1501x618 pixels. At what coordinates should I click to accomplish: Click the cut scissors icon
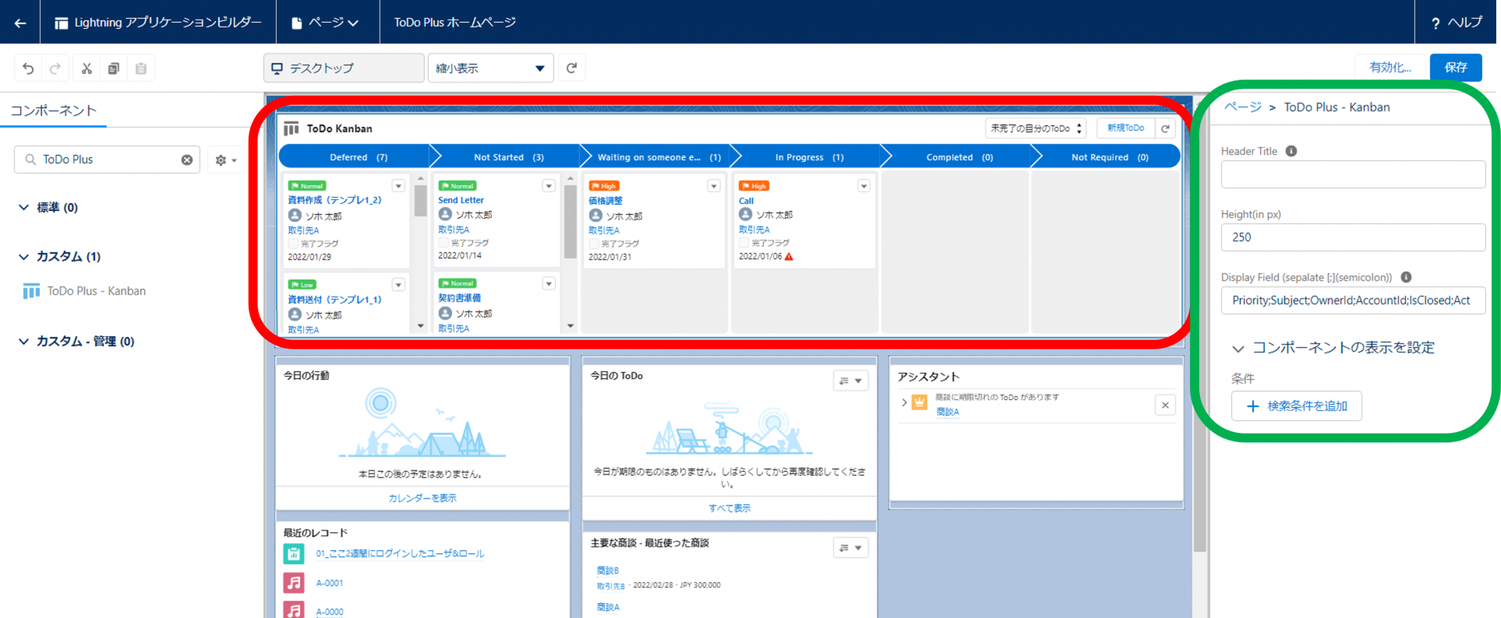click(87, 69)
